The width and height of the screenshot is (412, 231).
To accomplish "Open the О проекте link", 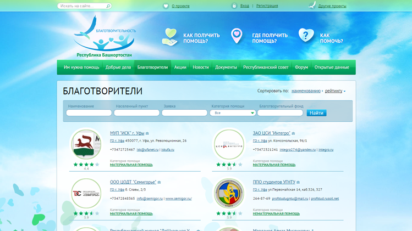I will pyautogui.click(x=180, y=6).
